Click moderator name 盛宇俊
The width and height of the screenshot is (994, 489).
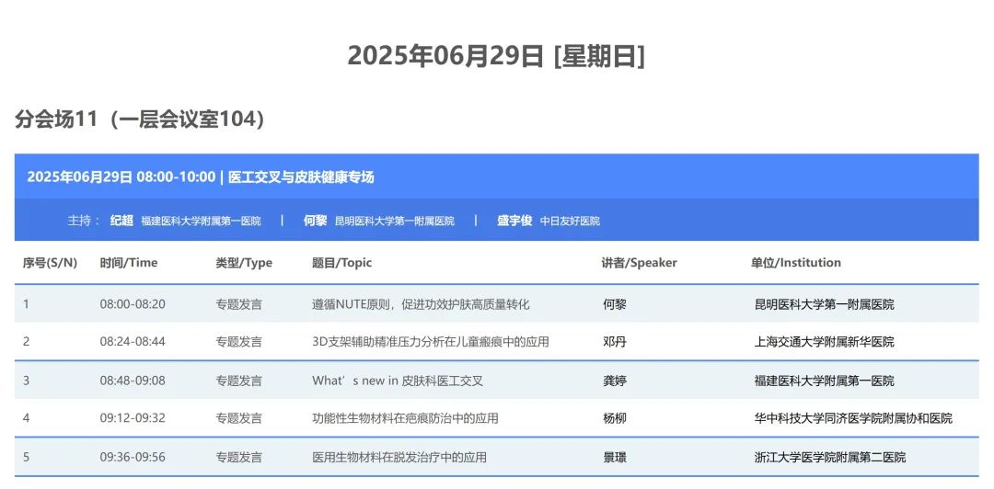click(x=514, y=221)
